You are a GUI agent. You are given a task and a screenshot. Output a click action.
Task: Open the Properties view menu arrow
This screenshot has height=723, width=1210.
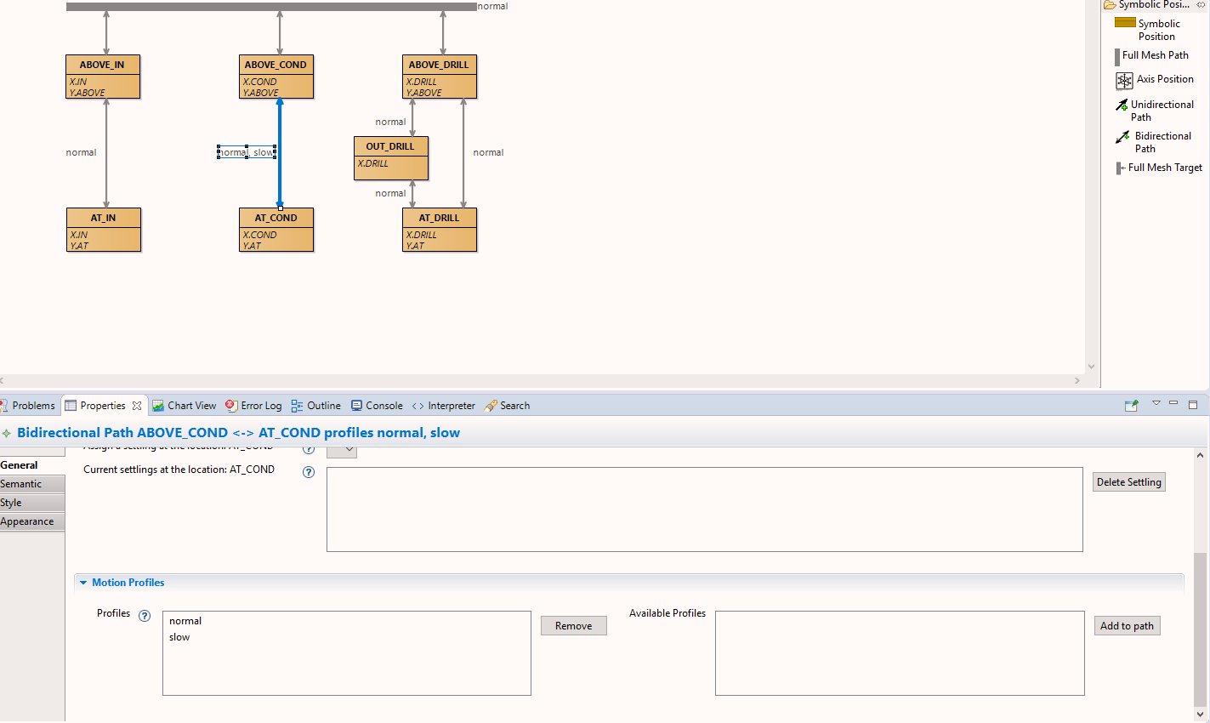tap(1156, 403)
